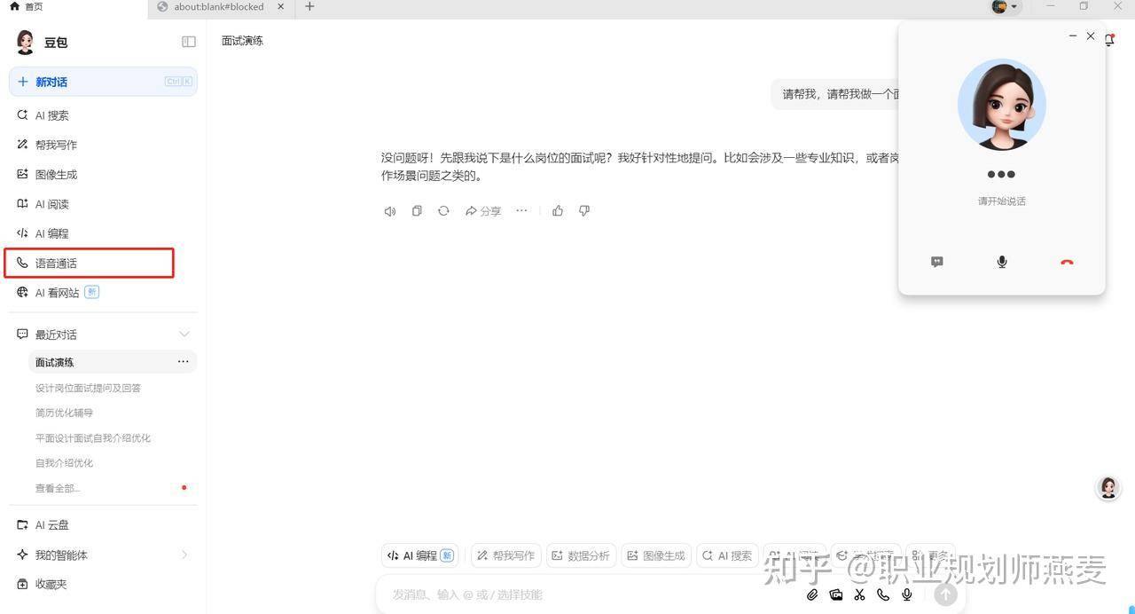
Task: Open 简历优化辅导 conversation
Action: 64,413
